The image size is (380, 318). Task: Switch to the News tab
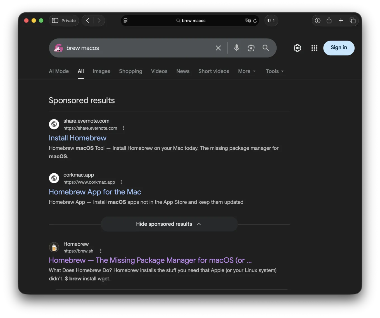183,71
